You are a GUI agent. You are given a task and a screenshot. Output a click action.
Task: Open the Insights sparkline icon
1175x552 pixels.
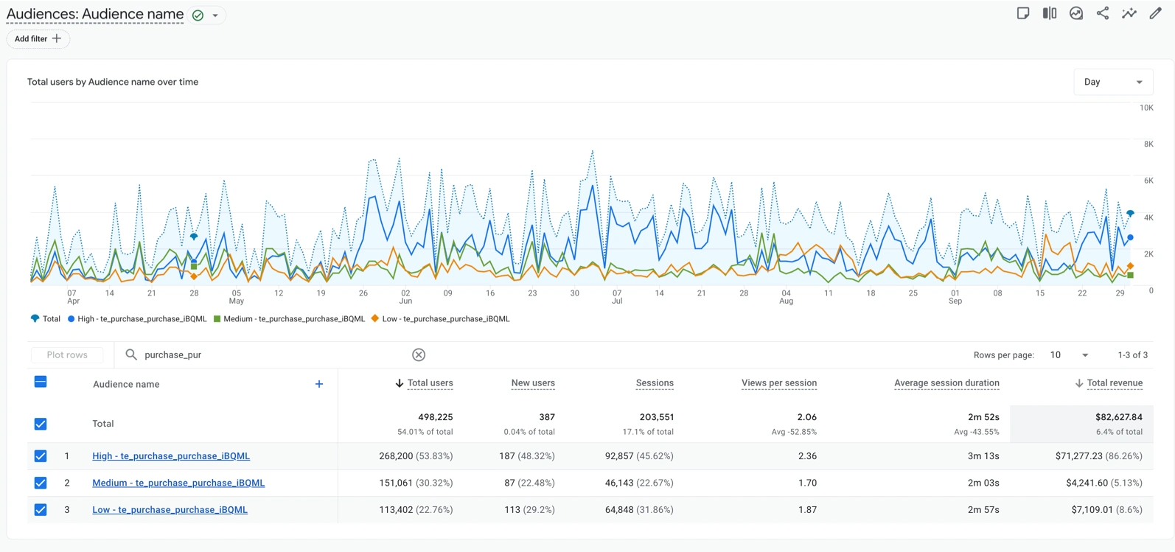coord(1129,13)
